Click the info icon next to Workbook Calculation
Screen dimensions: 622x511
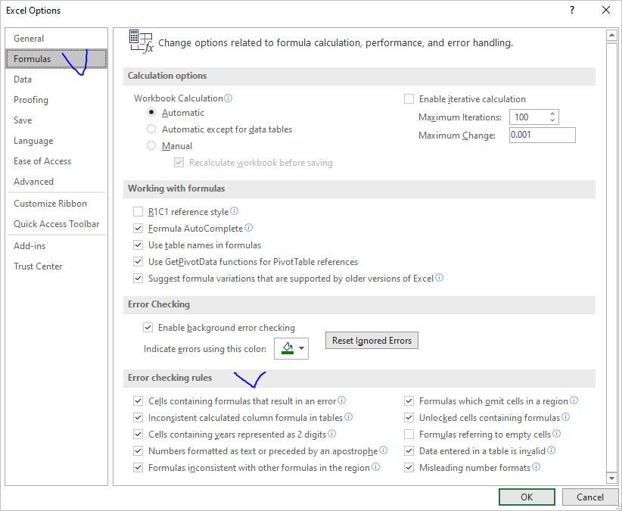[x=228, y=98]
